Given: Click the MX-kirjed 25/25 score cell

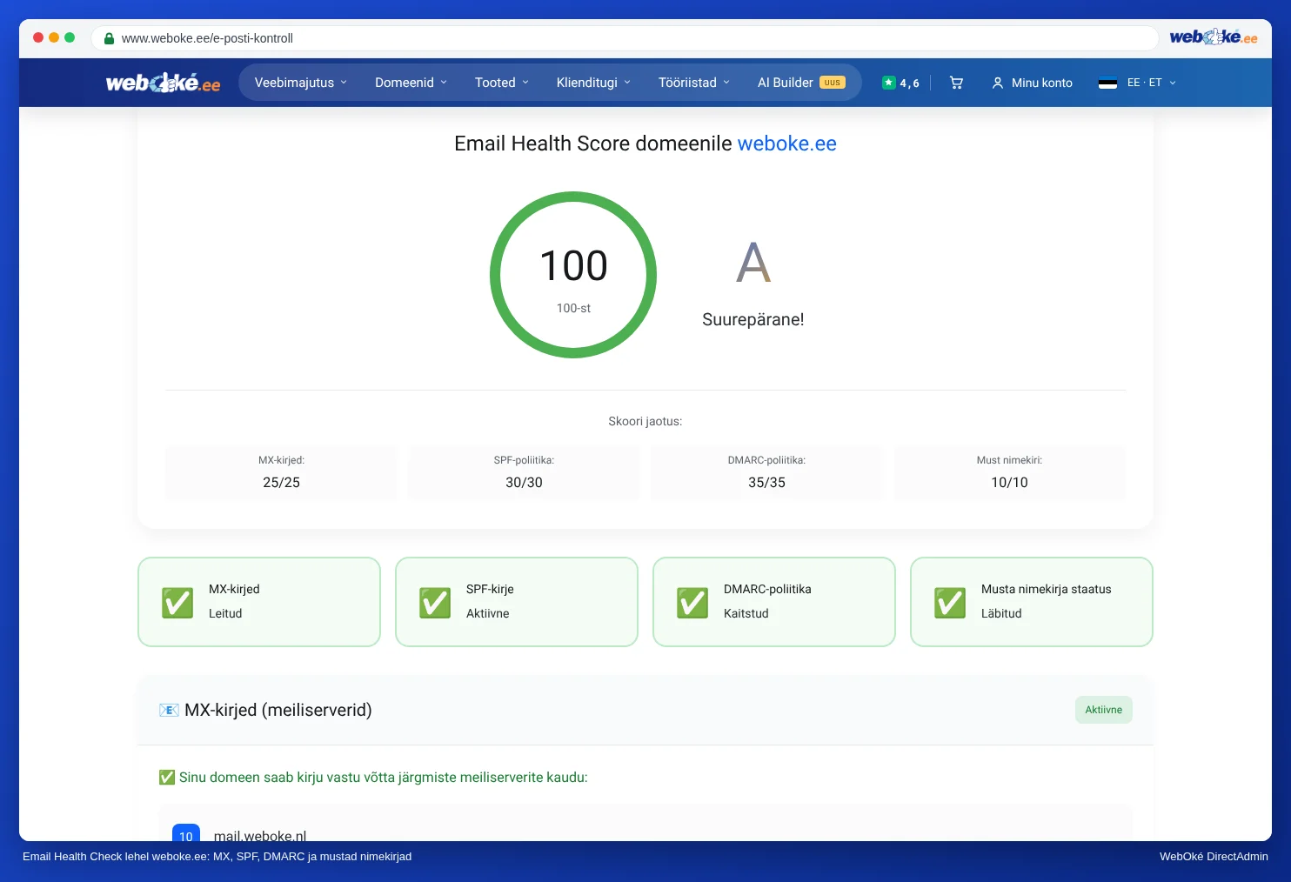Looking at the screenshot, I should coord(281,473).
